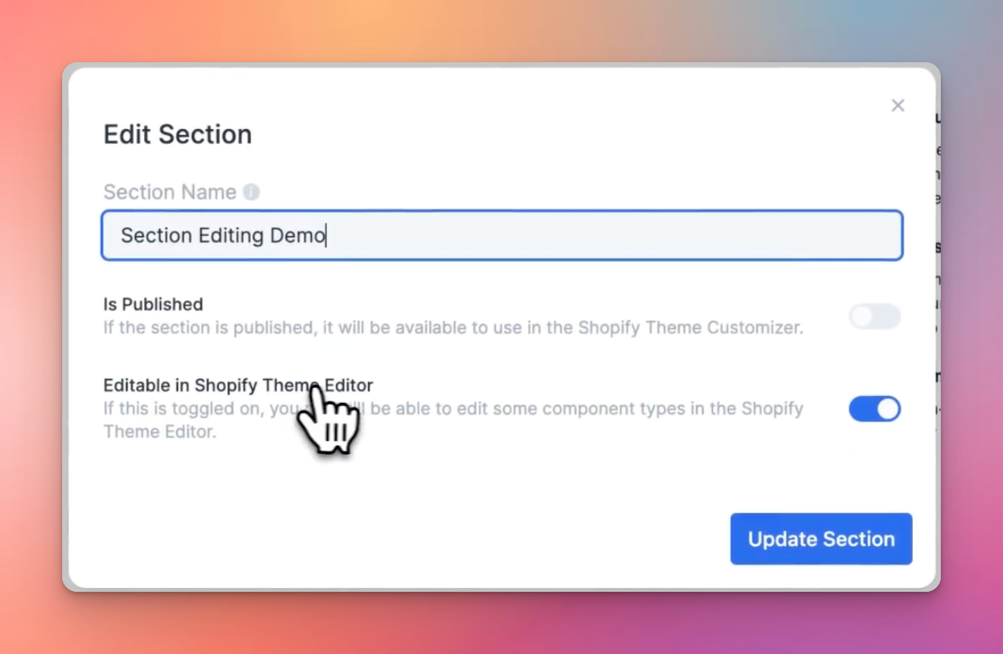Click the Section Name field label
The image size is (1003, 654).
point(170,192)
